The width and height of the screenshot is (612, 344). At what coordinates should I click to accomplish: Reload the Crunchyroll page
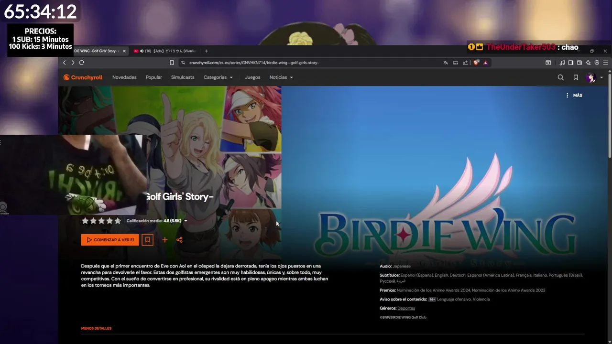(82, 63)
